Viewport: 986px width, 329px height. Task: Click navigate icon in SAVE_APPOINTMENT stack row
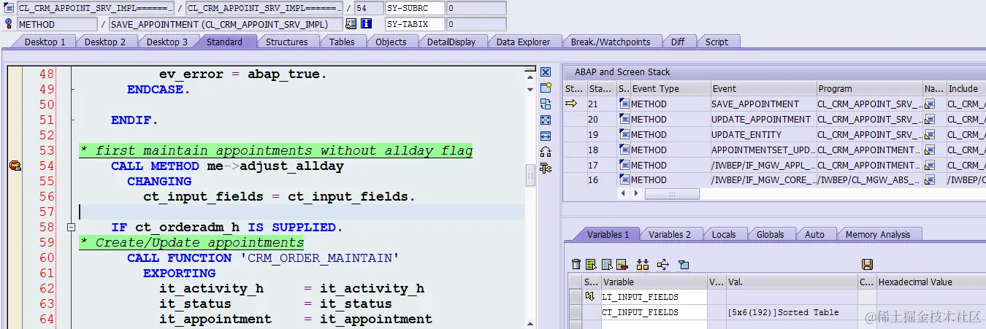click(x=930, y=104)
